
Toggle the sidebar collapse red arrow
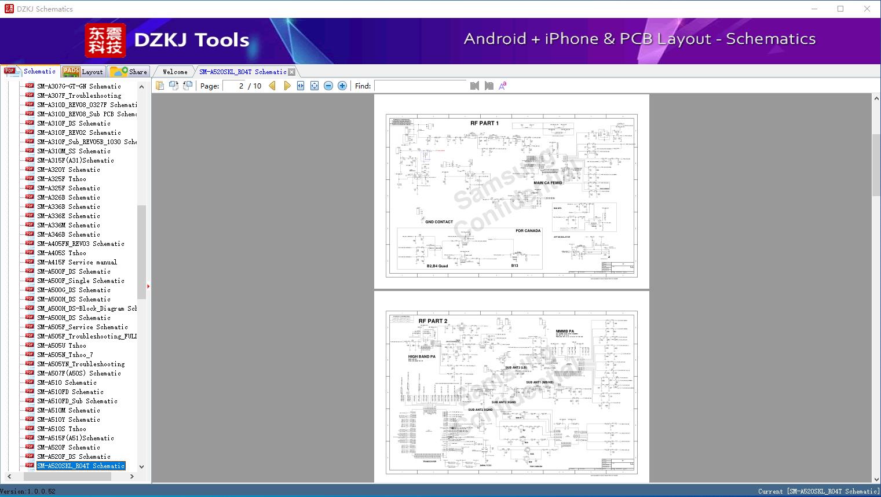pyautogui.click(x=148, y=286)
